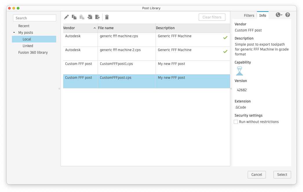This screenshot has width=303, height=192.
Task: Click the green check on generic fff machine.cps
Action: [x=226, y=38]
